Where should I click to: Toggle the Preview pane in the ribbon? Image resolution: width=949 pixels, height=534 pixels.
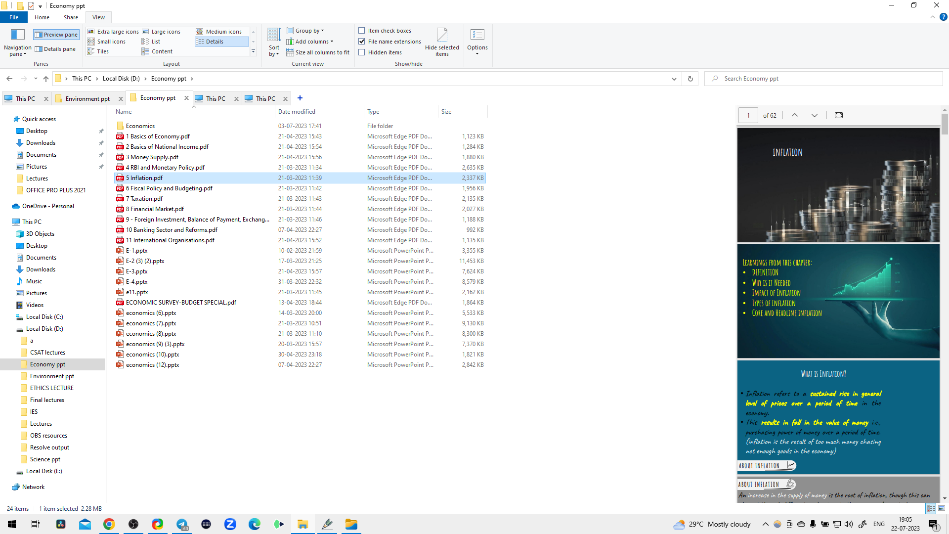pyautogui.click(x=56, y=35)
